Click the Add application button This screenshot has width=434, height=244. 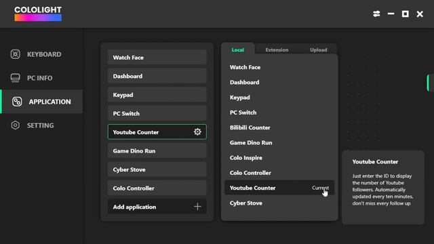point(157,207)
